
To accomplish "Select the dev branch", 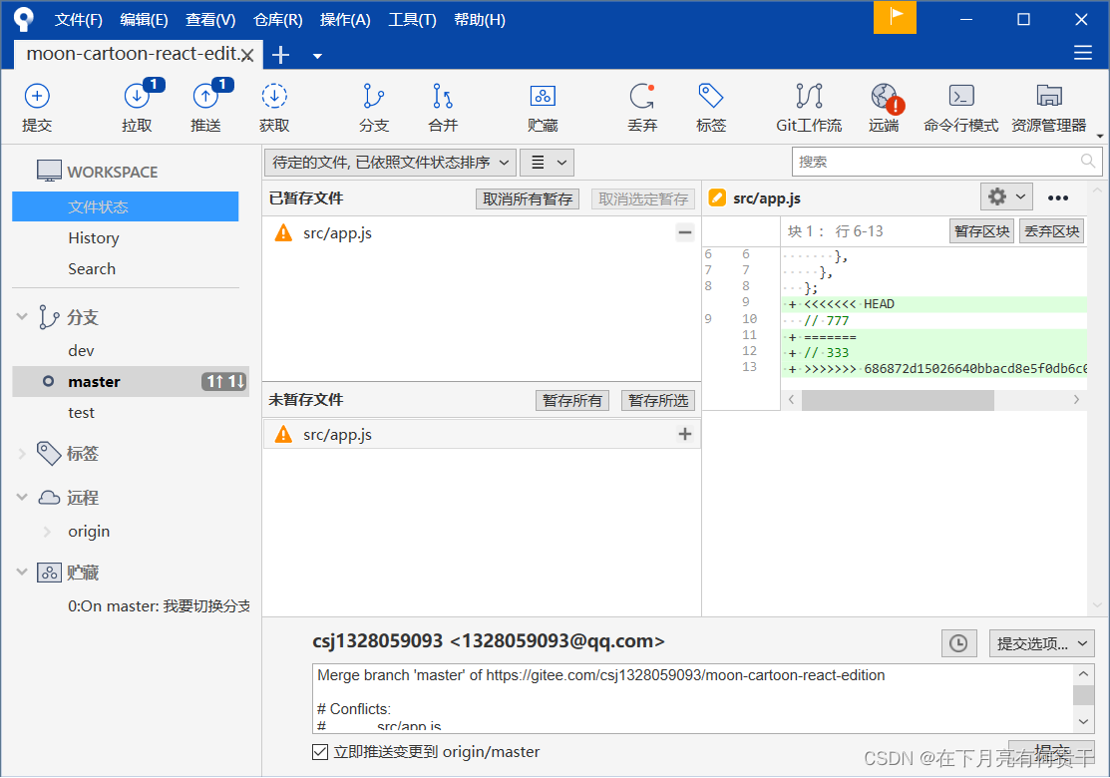I will (81, 350).
